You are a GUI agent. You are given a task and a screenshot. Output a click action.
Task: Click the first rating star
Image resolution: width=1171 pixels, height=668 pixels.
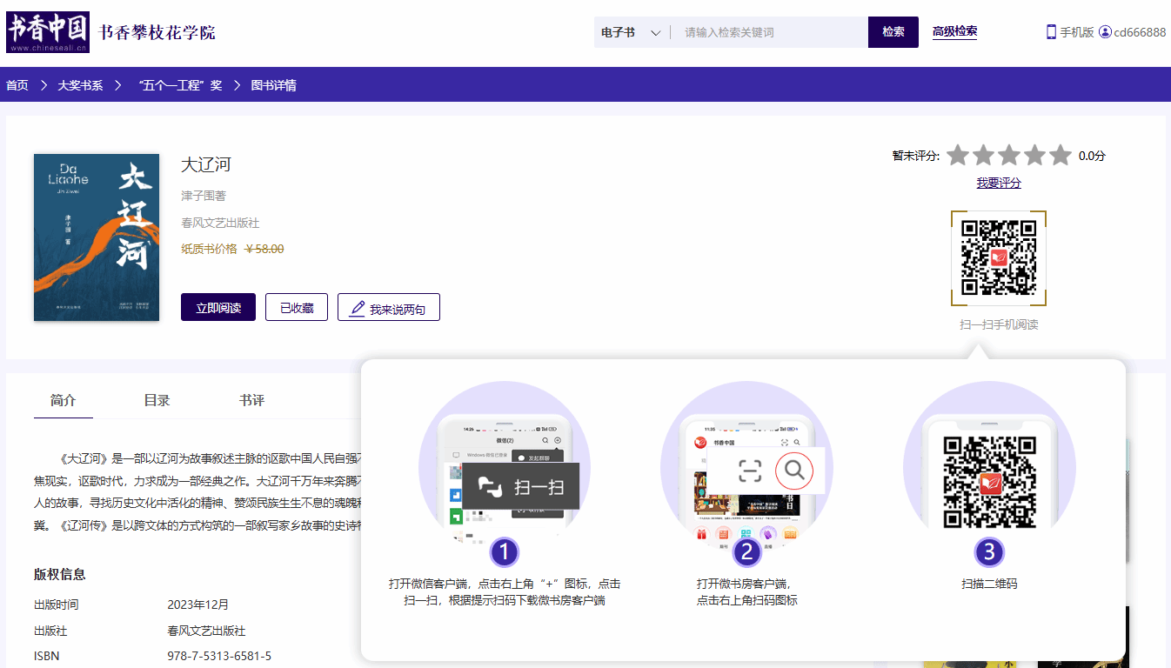coord(958,156)
